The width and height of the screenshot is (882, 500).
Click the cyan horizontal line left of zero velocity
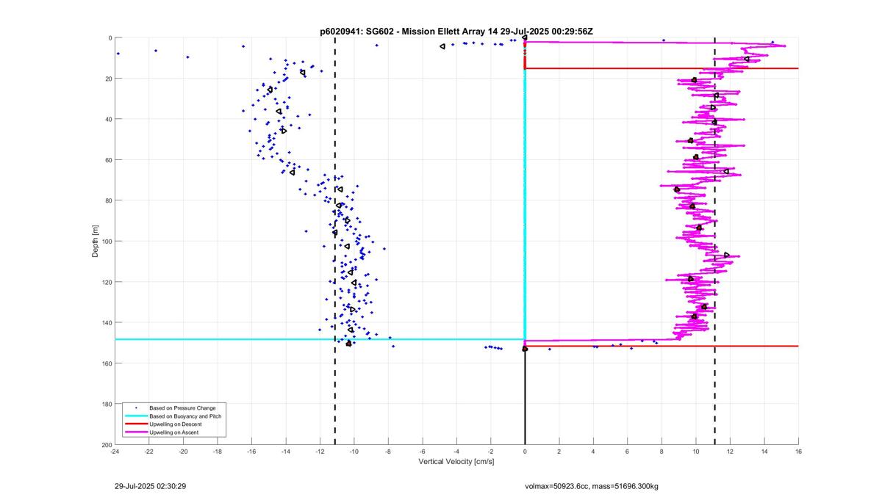pos(320,339)
